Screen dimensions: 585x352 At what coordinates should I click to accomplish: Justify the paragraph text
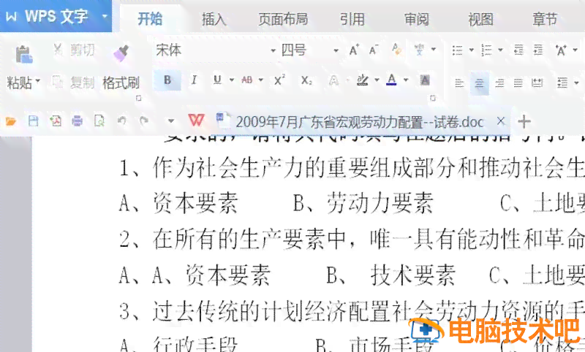[518, 83]
